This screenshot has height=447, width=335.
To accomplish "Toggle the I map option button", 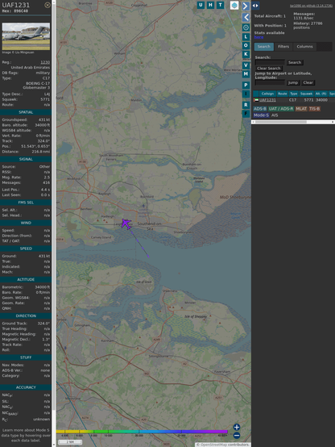I will tap(246, 94).
